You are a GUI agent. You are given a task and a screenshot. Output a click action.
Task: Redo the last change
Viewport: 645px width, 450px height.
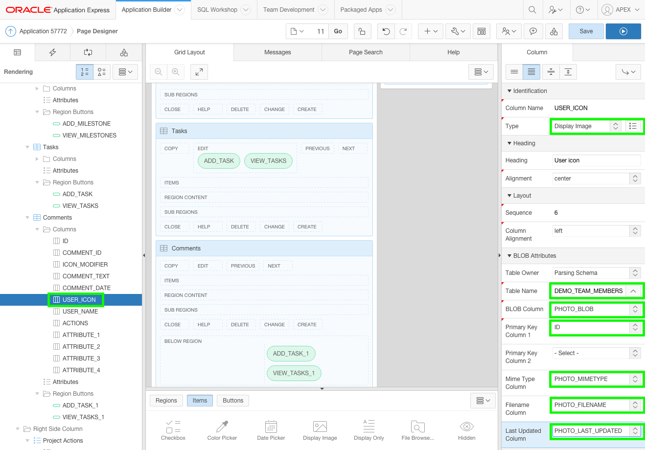[403, 31]
